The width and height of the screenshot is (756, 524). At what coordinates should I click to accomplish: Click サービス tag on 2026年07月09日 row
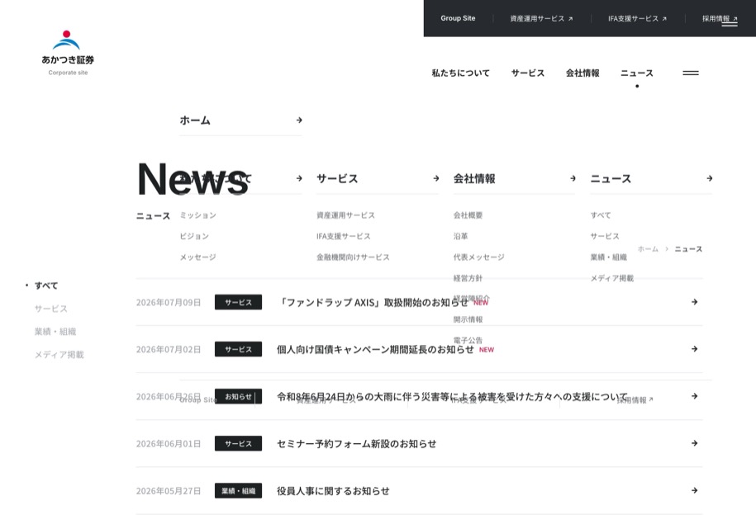238,303
